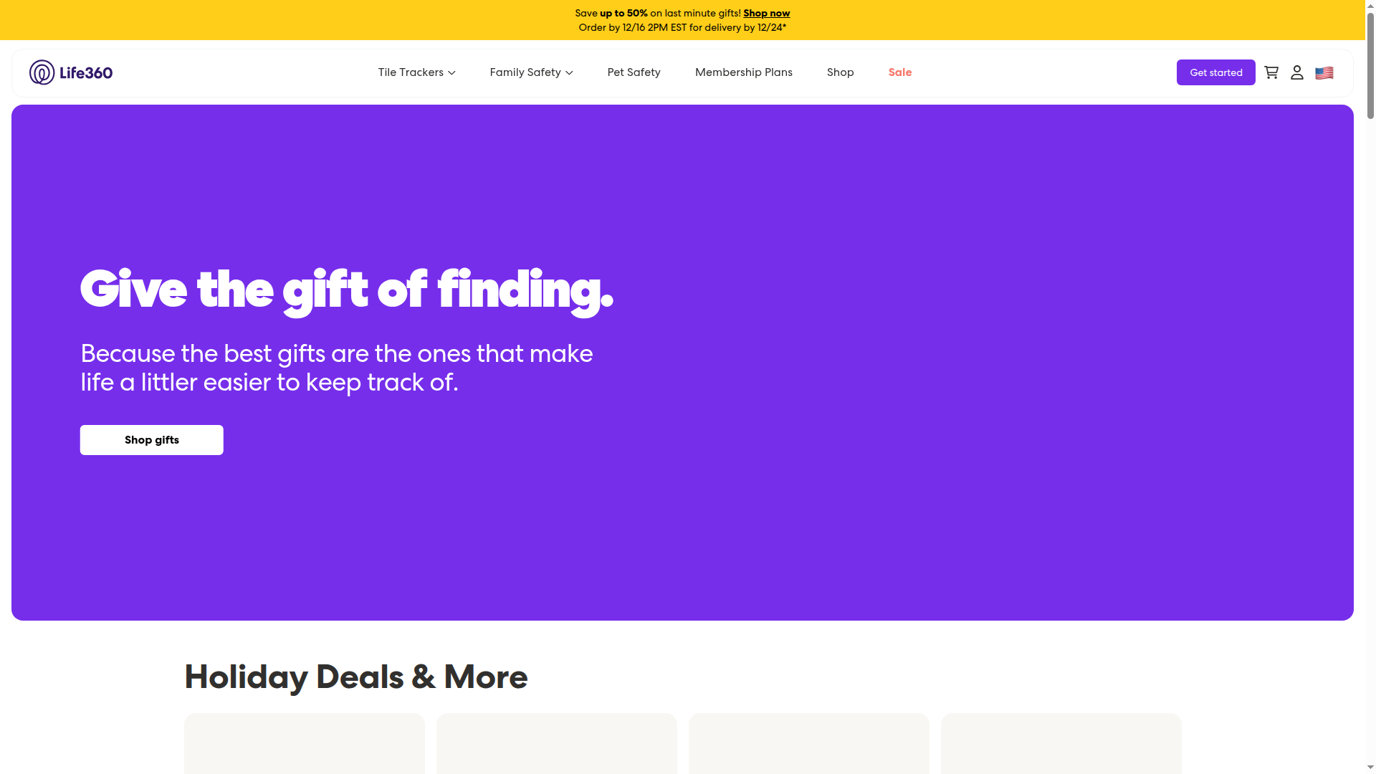Select Membership Plans in navigation
The image size is (1376, 774).
coord(744,72)
